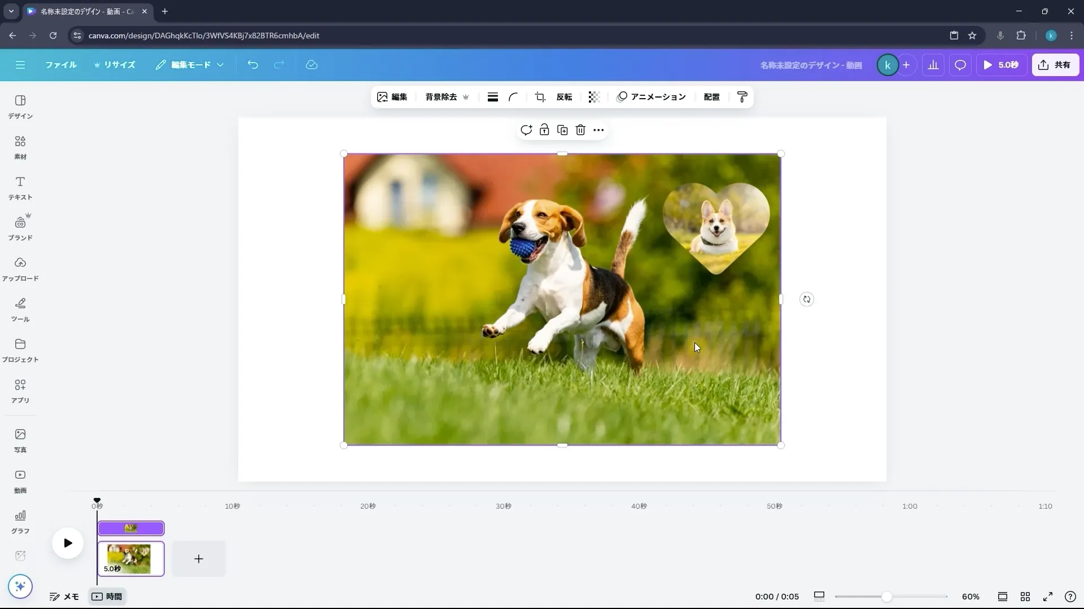This screenshot has width=1084, height=609.
Task: Click the 共有 button
Action: tap(1056, 65)
